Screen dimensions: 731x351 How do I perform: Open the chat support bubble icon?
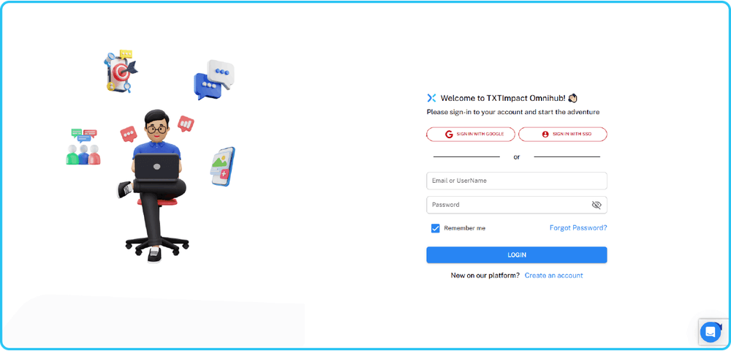point(711,332)
